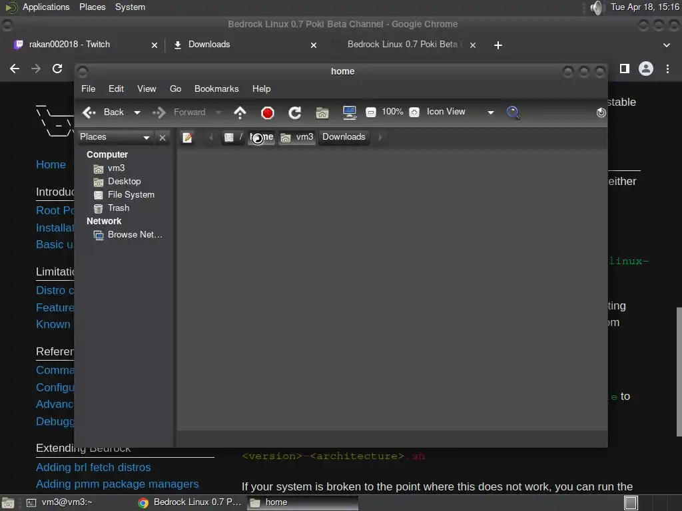
Task: Click Adding pmm package managers link
Action: click(117, 484)
